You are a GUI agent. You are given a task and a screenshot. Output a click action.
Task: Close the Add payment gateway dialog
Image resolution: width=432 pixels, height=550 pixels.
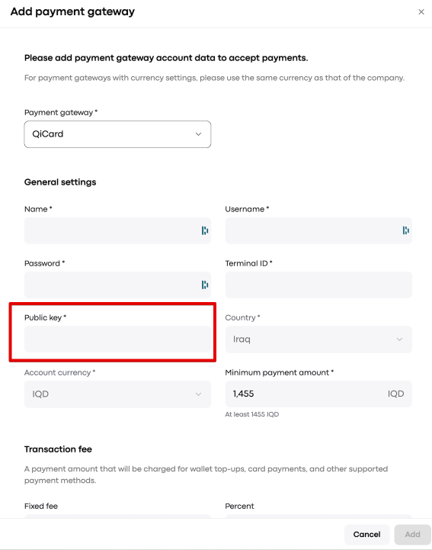tap(421, 12)
